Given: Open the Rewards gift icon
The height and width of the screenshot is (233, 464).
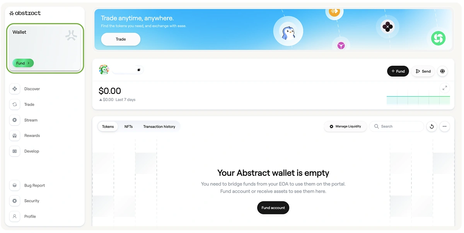Looking at the screenshot, I should (x=15, y=136).
